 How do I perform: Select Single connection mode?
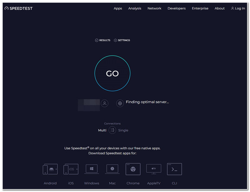[x=123, y=130]
